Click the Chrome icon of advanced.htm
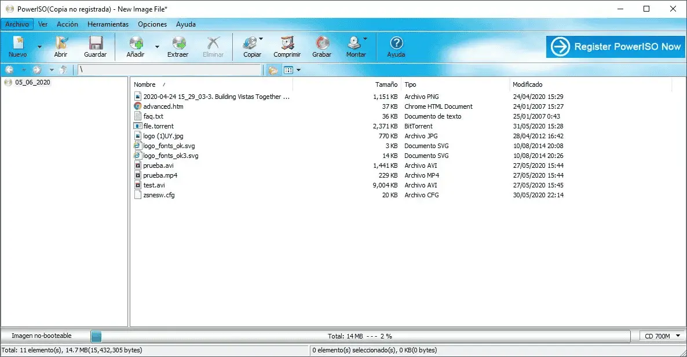The image size is (687, 357). click(x=138, y=106)
